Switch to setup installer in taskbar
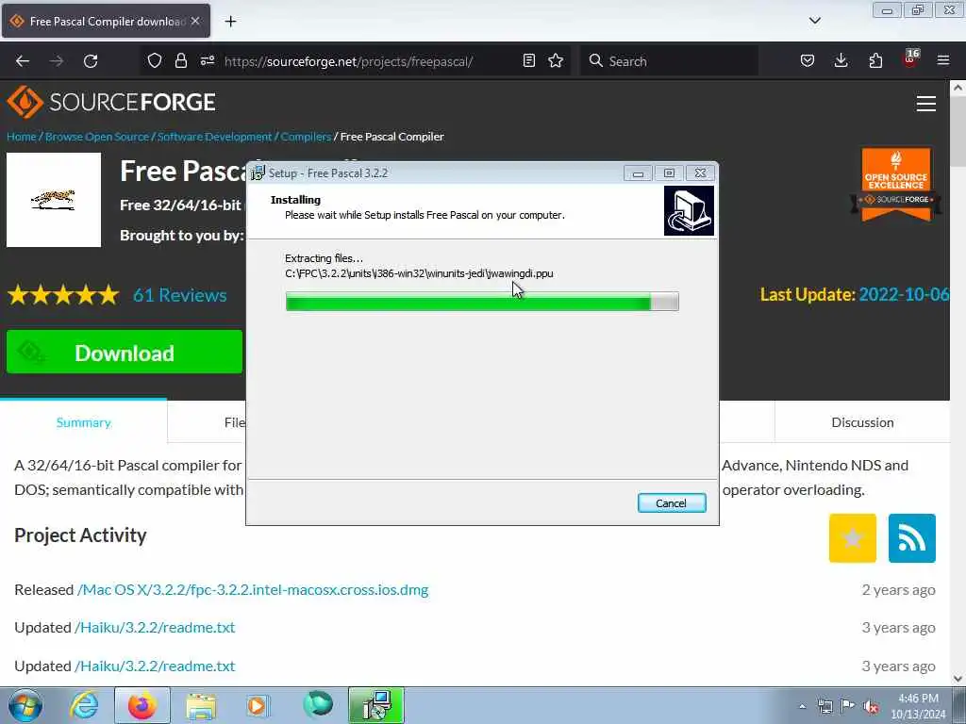Image resolution: width=966 pixels, height=724 pixels. [375, 705]
